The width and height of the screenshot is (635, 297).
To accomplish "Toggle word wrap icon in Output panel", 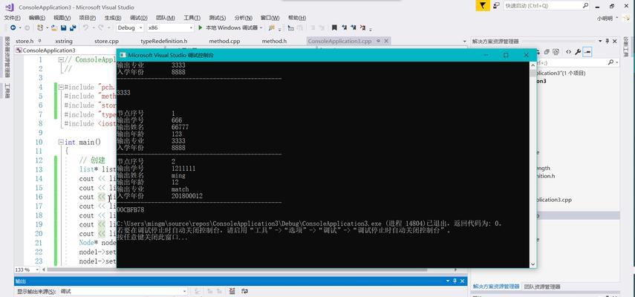I will (x=244, y=291).
